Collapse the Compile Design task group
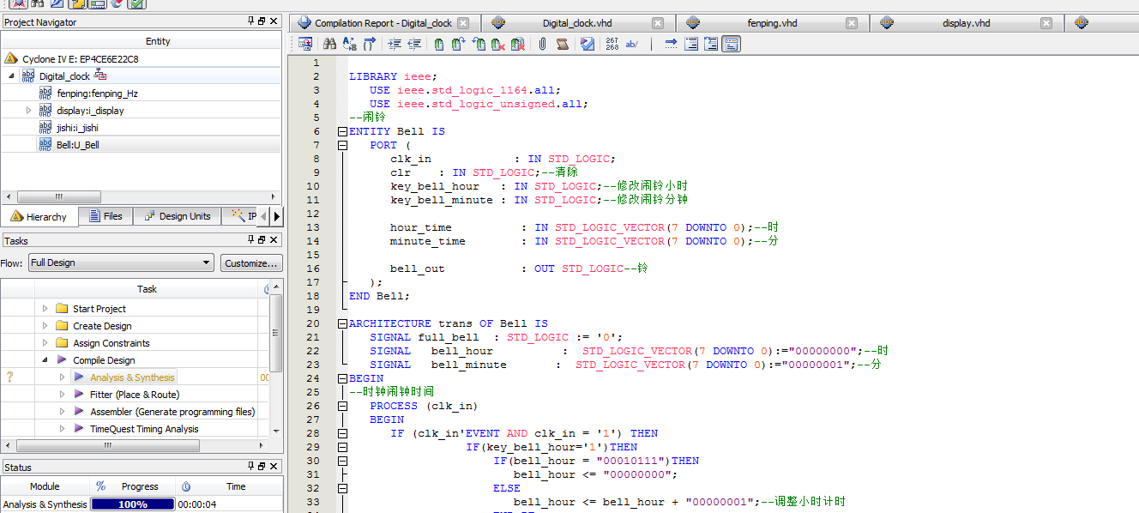The height and width of the screenshot is (513, 1139). tap(45, 360)
